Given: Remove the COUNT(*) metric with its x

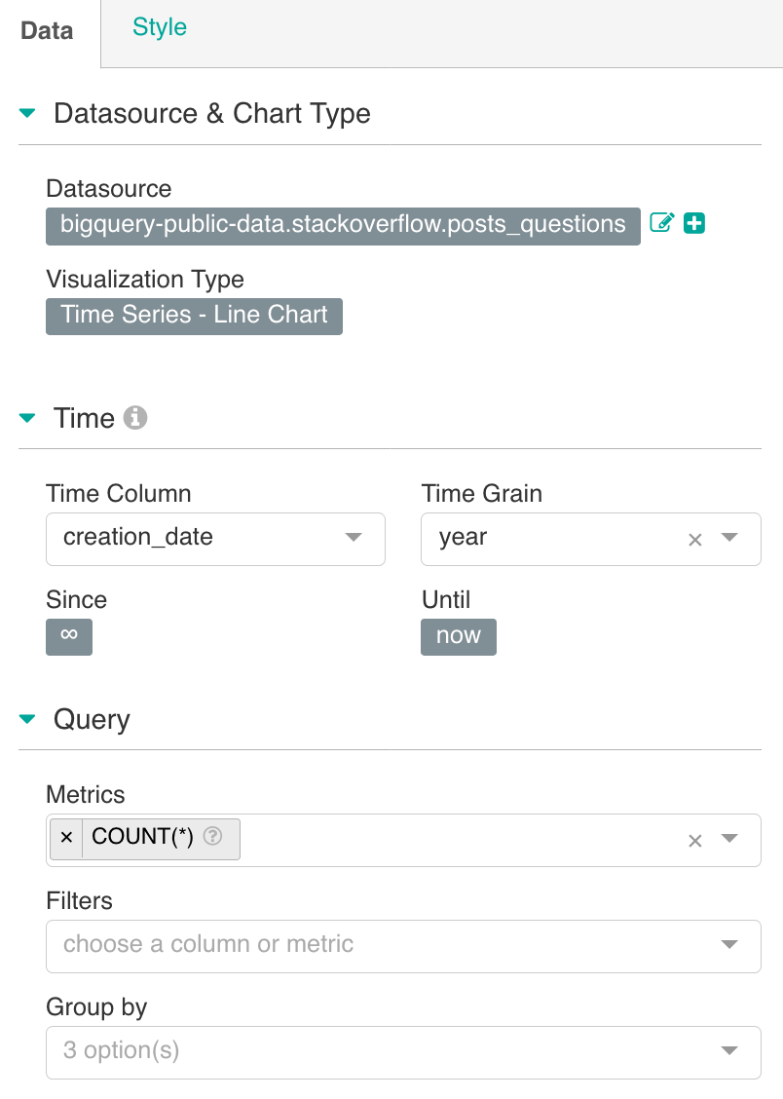Looking at the screenshot, I should click(x=66, y=838).
